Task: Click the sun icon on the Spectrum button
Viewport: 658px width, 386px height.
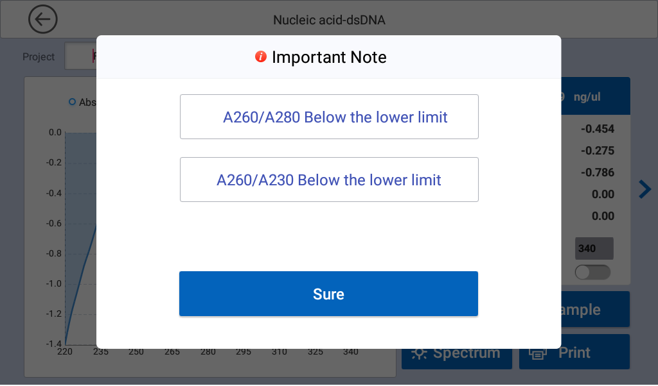Action: [420, 353]
